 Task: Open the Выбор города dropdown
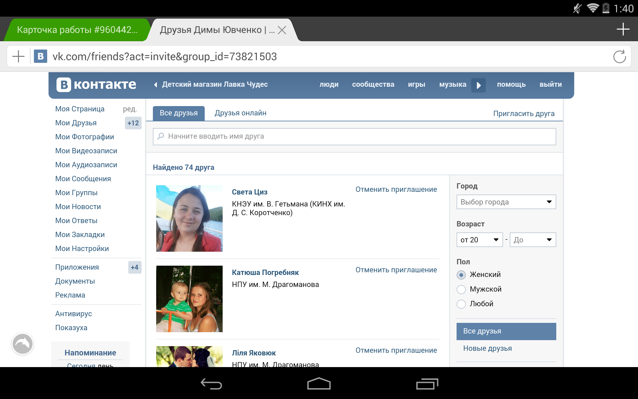506,202
